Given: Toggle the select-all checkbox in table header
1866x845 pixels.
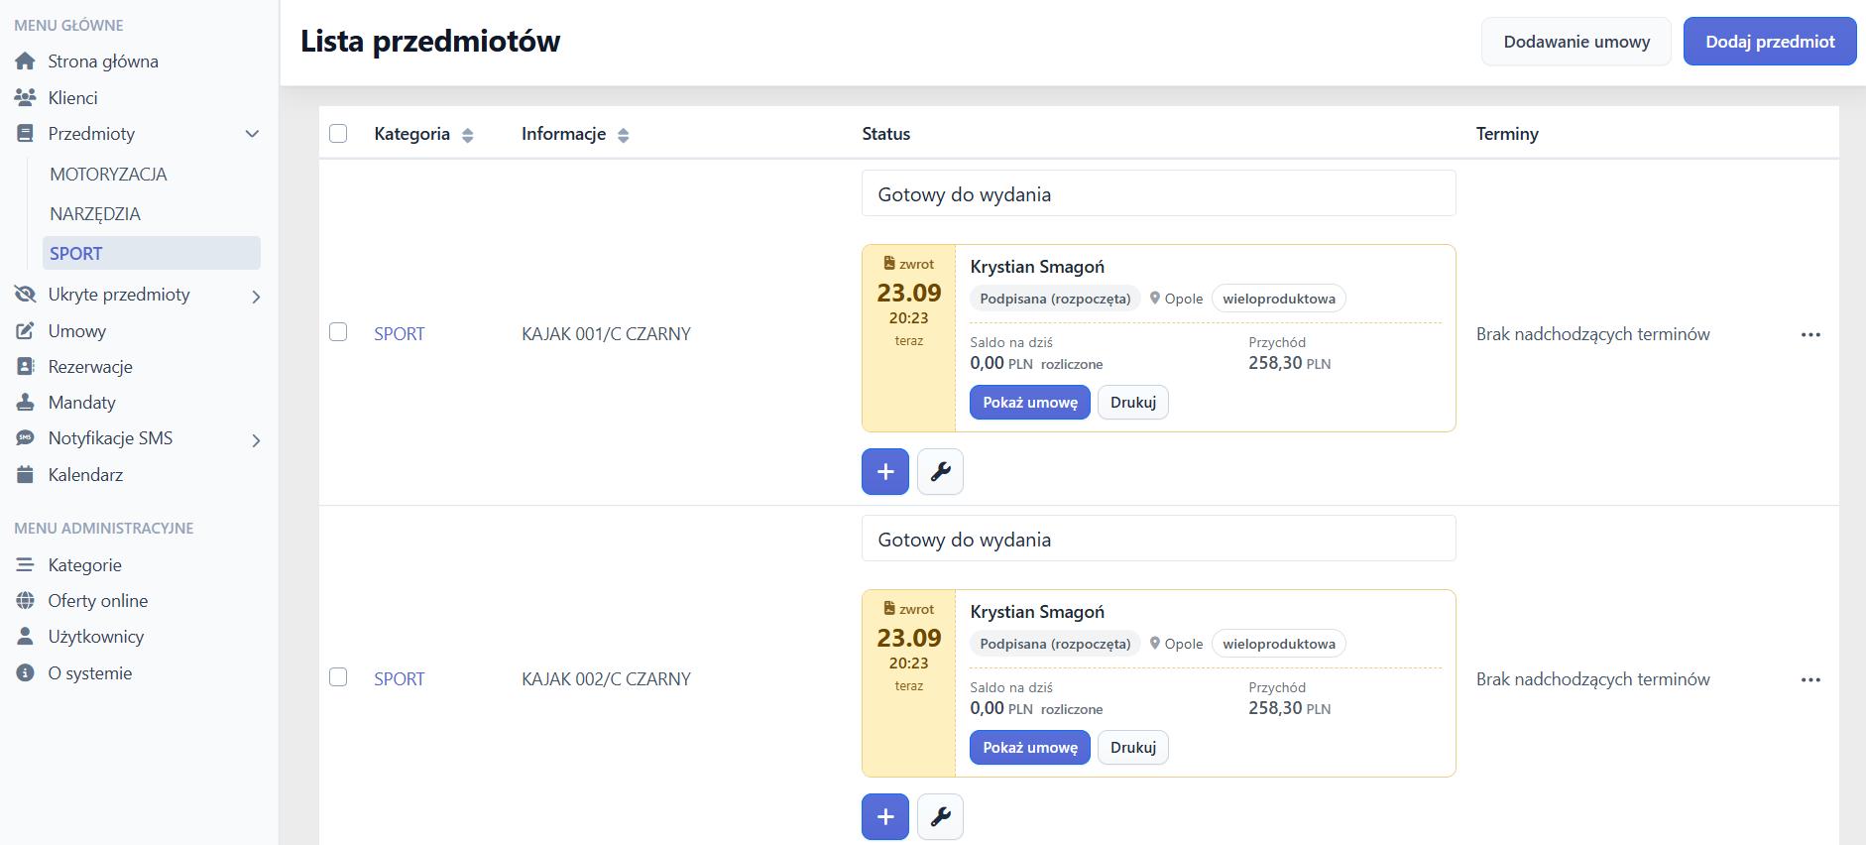Looking at the screenshot, I should [338, 134].
